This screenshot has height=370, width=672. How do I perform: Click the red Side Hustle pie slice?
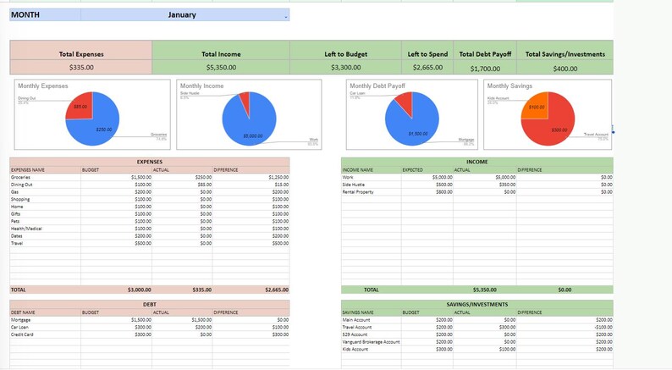pyautogui.click(x=245, y=101)
